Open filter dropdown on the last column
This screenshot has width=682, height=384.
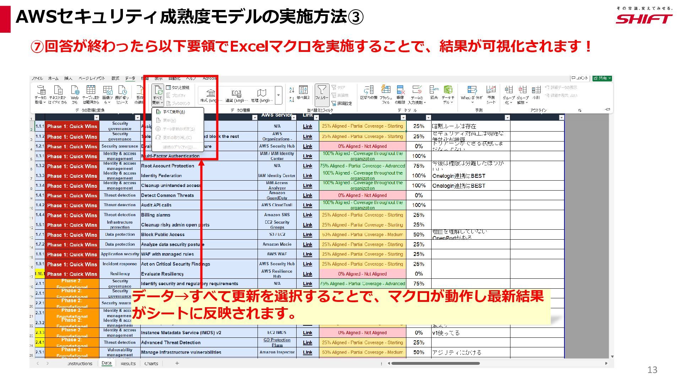click(x=562, y=117)
